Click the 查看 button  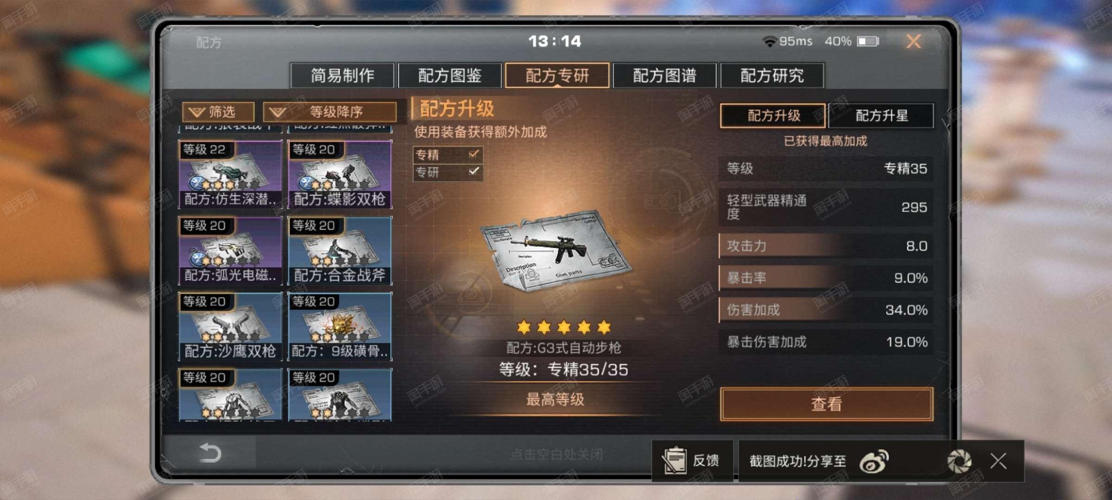point(827,404)
